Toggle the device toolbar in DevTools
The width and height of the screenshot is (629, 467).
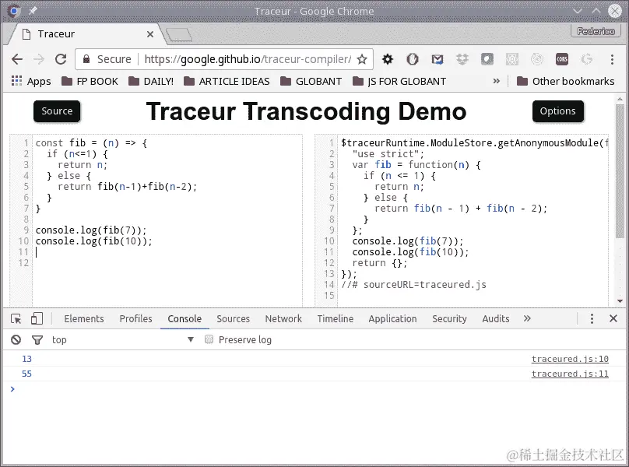tap(37, 318)
